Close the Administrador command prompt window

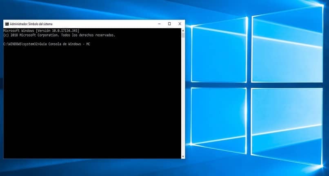(x=180, y=24)
